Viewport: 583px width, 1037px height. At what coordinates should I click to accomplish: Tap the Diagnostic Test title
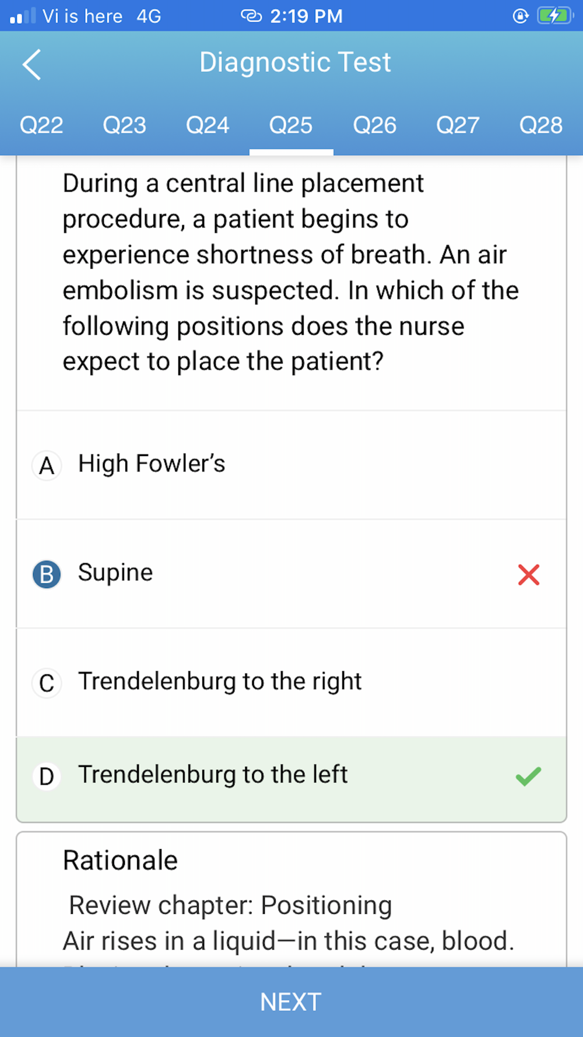(x=295, y=62)
